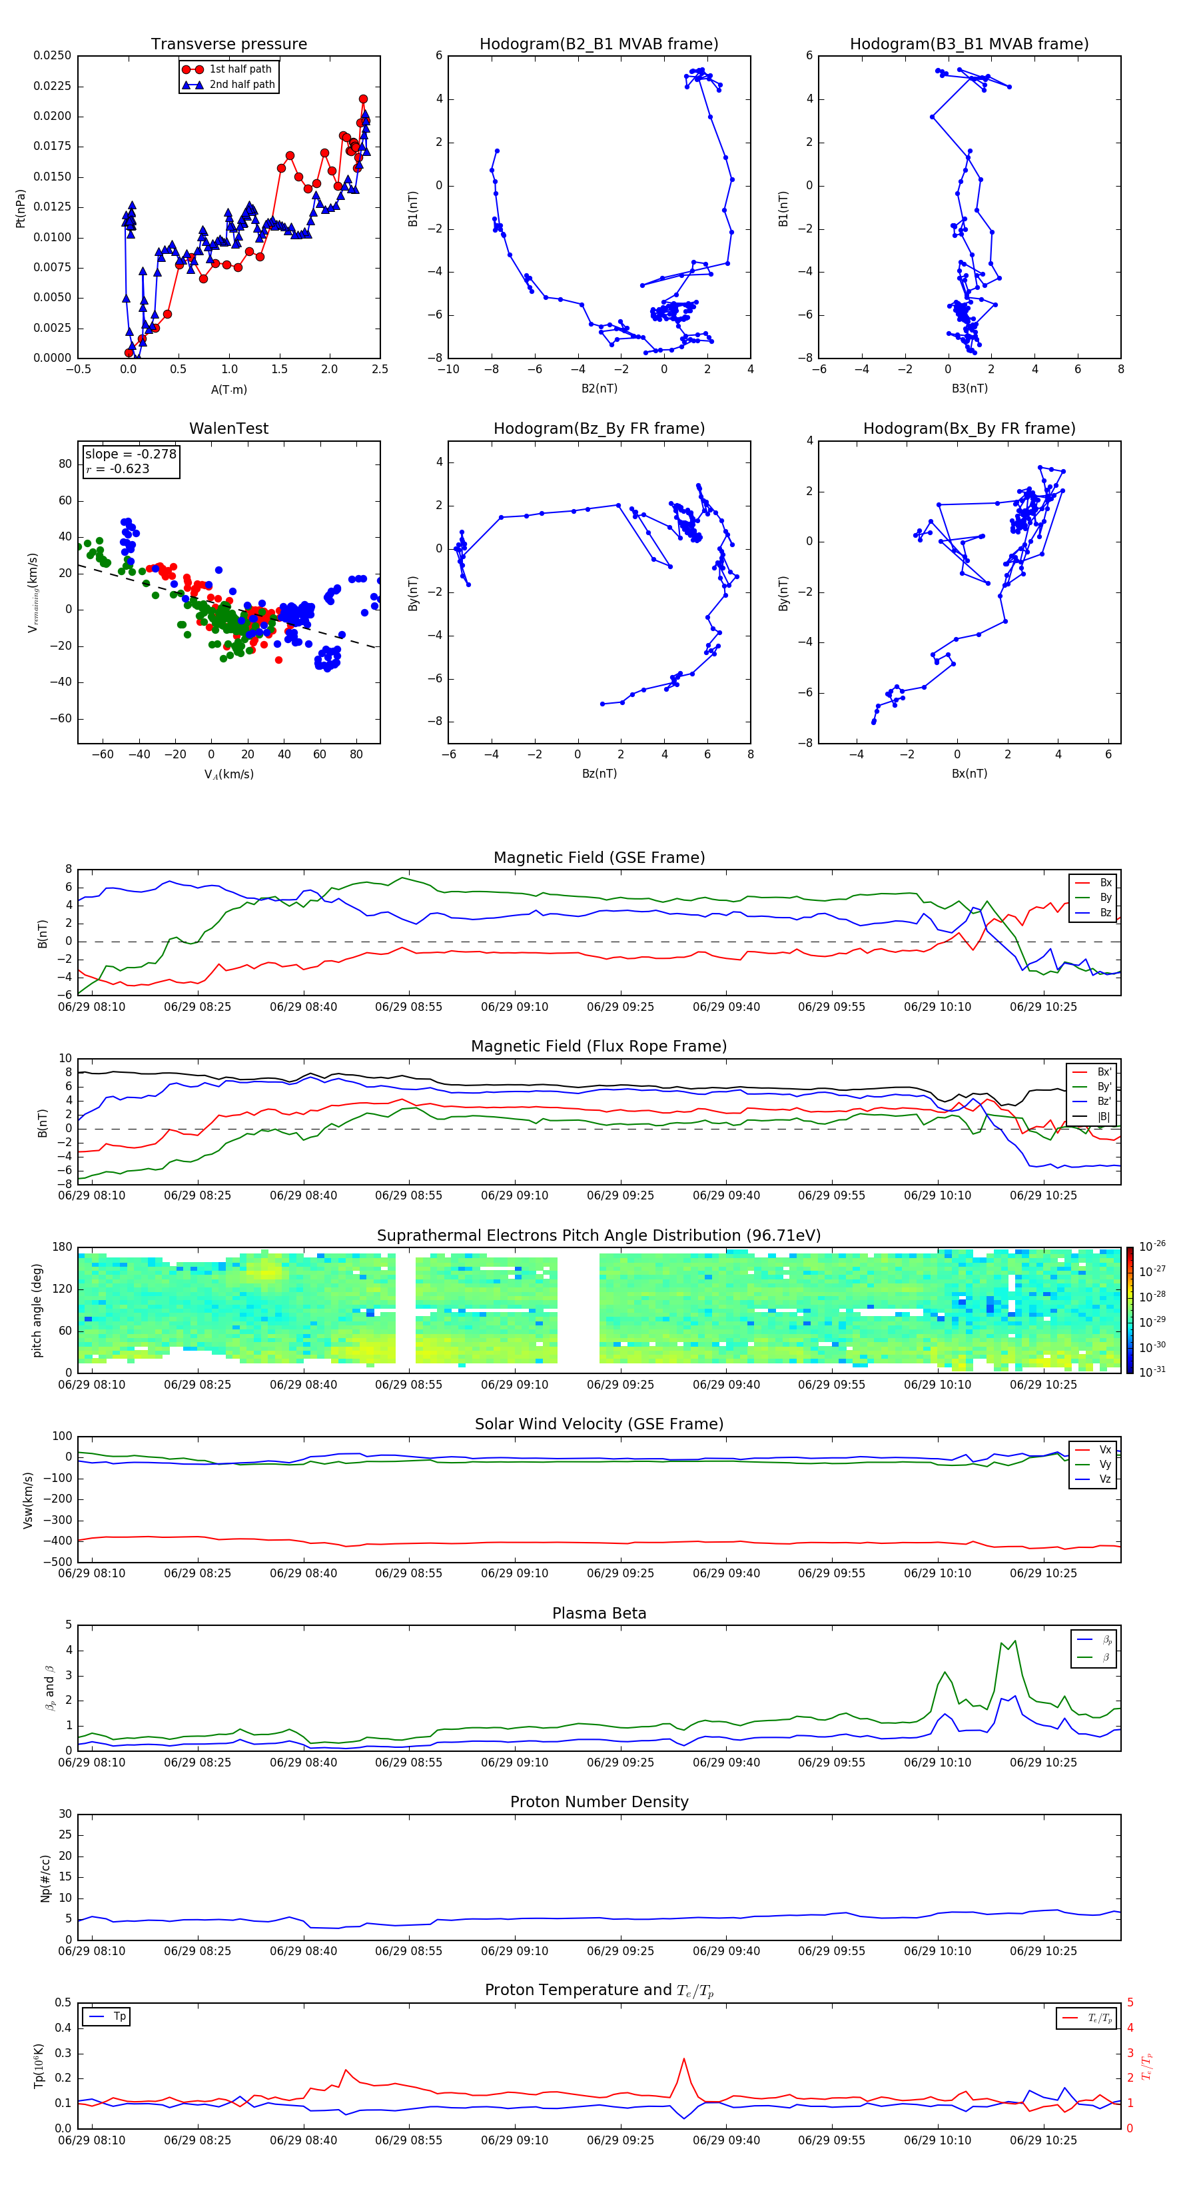Click the "Magnetic Field (GSE Frame)" title
The height and width of the screenshot is (2199, 1199).
coord(599,858)
